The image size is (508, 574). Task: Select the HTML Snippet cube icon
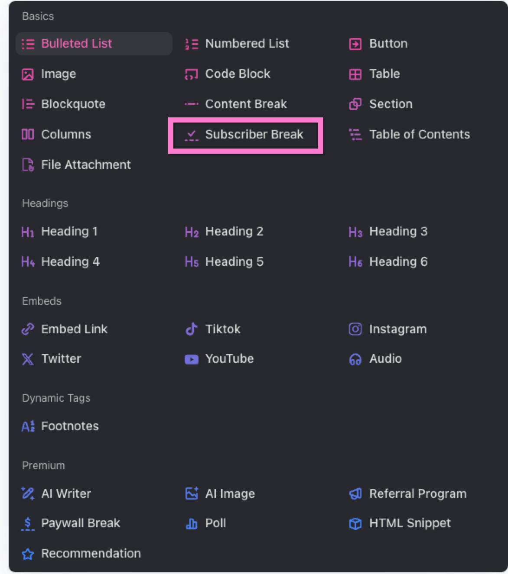[x=355, y=524]
